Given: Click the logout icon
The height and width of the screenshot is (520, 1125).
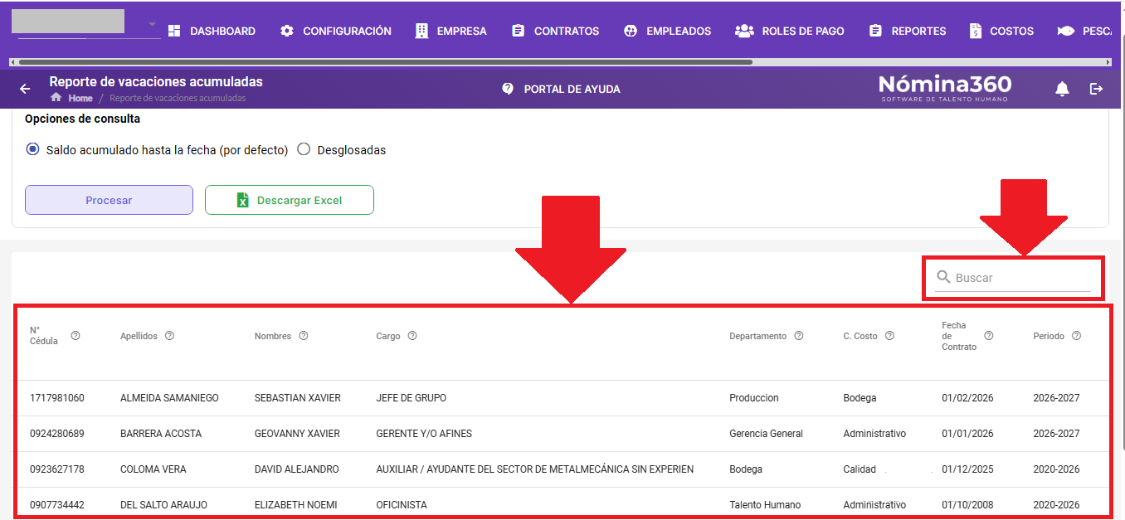Looking at the screenshot, I should 1097,89.
